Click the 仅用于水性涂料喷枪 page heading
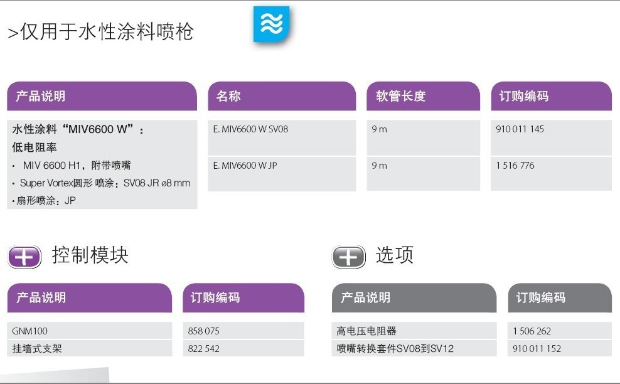The width and height of the screenshot is (620, 384). (100, 32)
